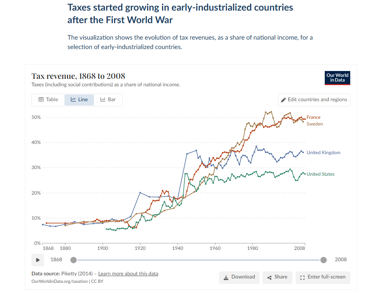Click the start year slider handle

click(73, 260)
